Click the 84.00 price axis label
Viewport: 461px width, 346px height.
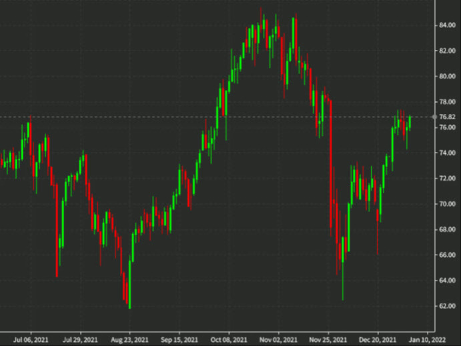[x=447, y=25]
